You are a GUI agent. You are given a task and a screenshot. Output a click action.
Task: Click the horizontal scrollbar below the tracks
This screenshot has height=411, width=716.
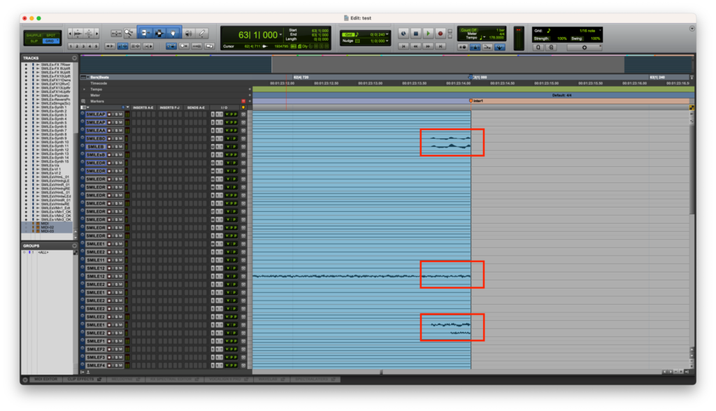pyautogui.click(x=381, y=372)
